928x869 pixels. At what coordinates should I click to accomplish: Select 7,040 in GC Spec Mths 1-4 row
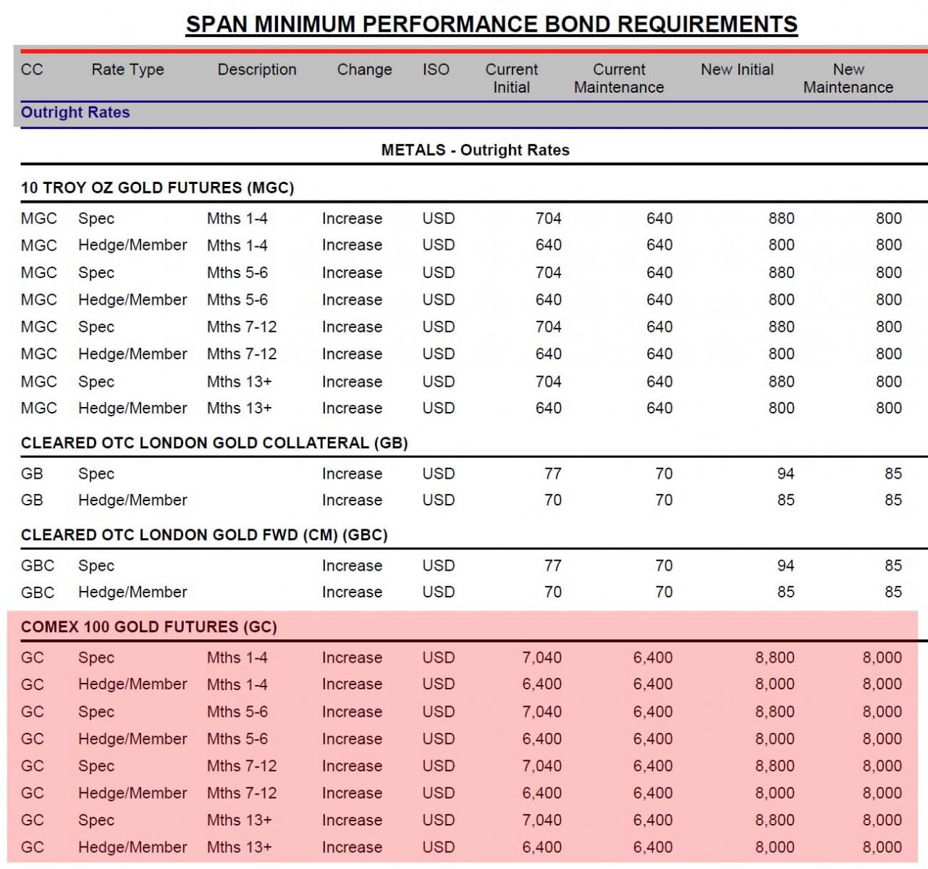(541, 658)
